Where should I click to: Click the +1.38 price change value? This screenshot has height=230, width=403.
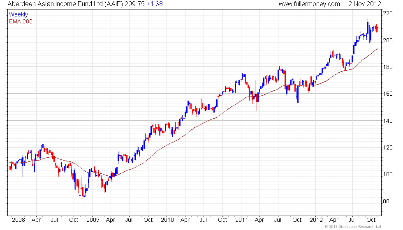(x=155, y=4)
